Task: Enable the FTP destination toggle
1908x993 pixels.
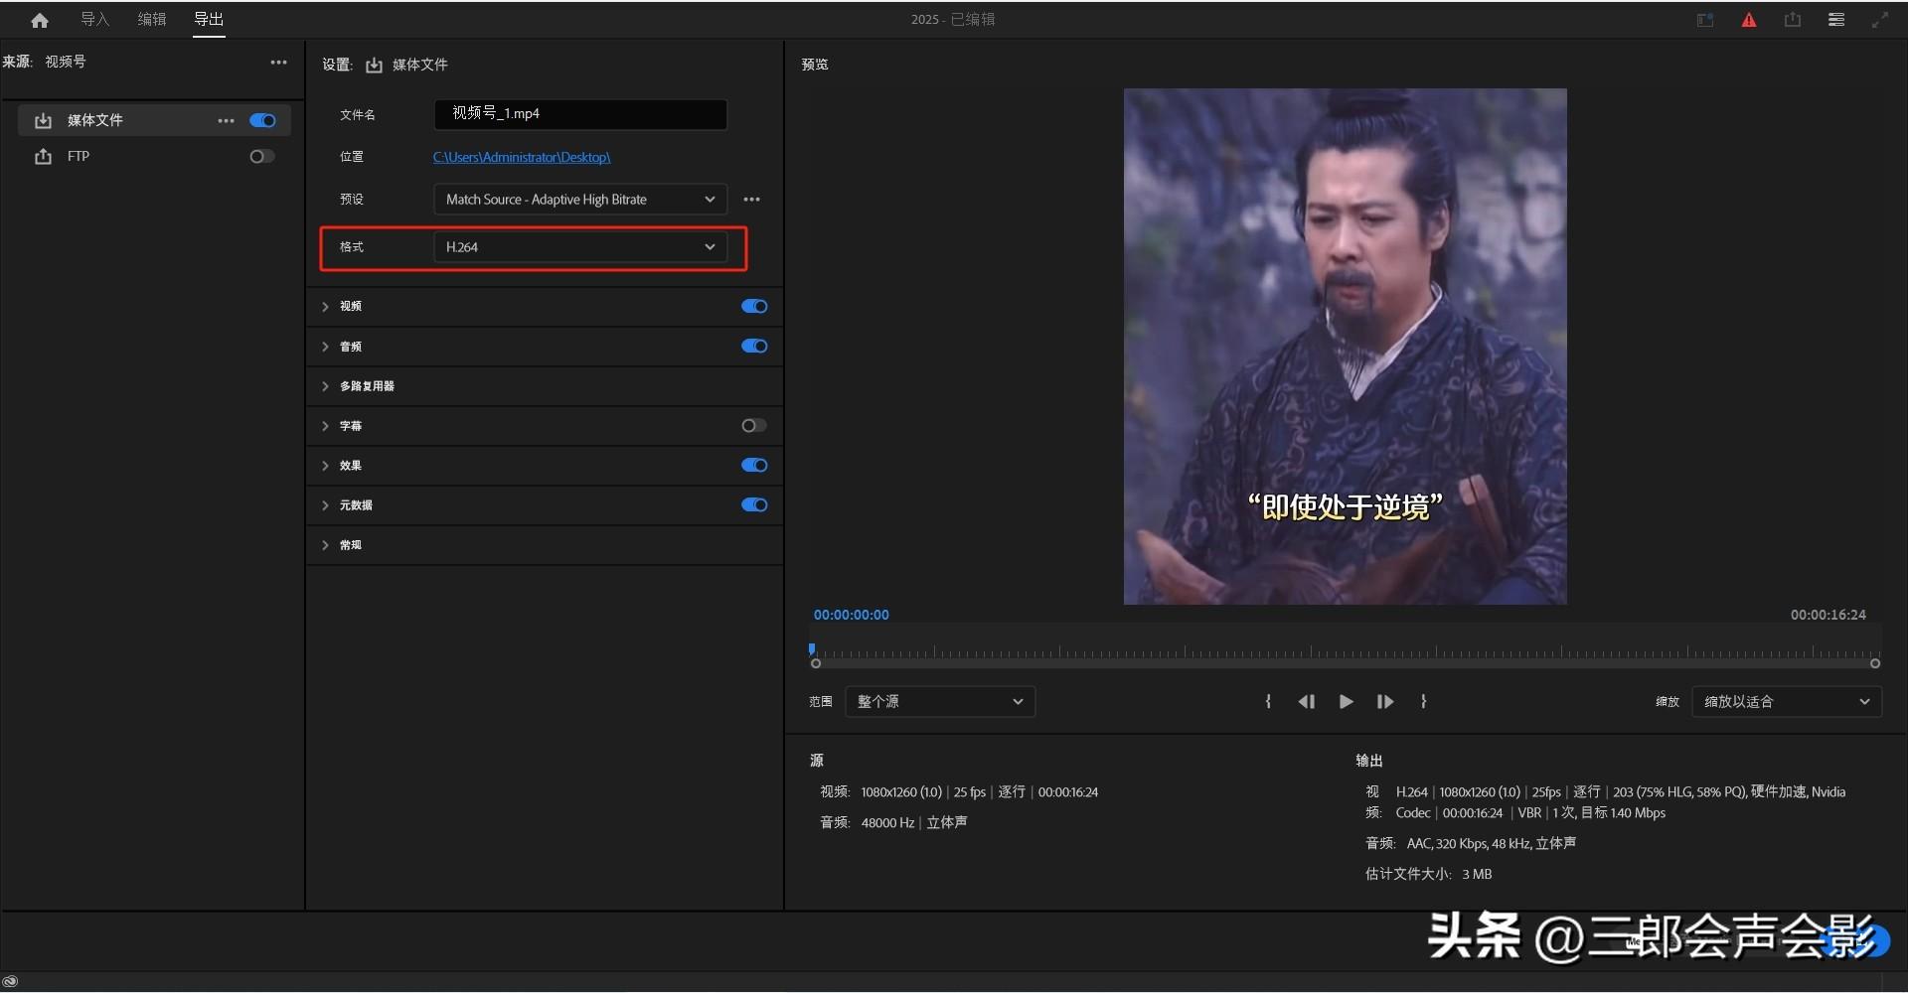Action: click(x=262, y=156)
